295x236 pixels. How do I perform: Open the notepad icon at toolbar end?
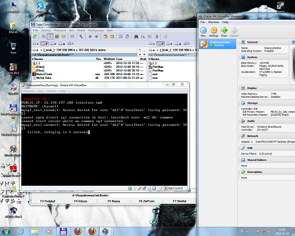[x=165, y=36]
